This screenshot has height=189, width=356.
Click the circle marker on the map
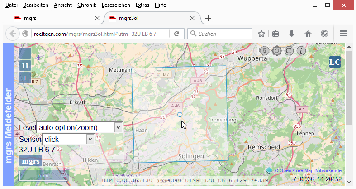[x=180, y=115]
